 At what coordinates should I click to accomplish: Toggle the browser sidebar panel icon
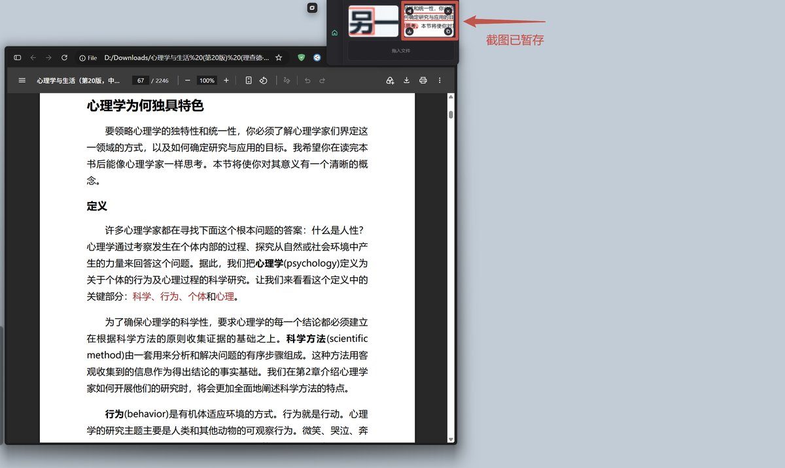pos(18,58)
